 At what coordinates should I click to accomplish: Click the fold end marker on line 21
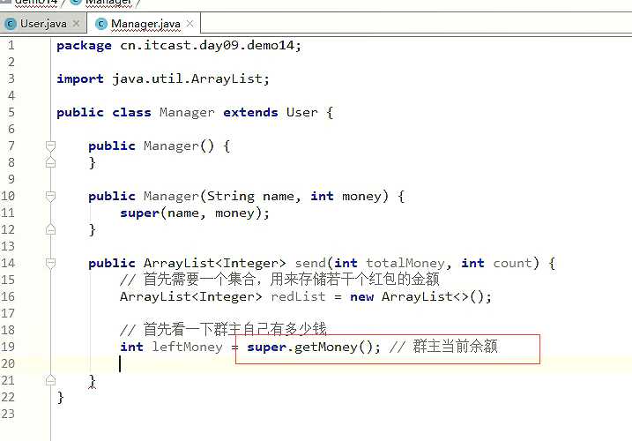[x=50, y=380]
